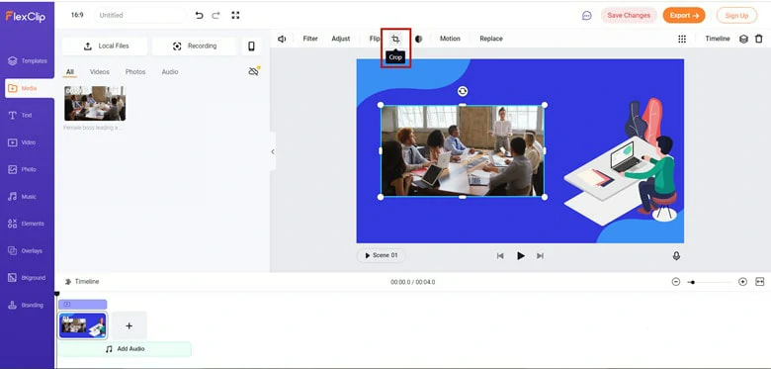The width and height of the screenshot is (771, 369).
Task: Click the main play button
Action: click(x=520, y=256)
